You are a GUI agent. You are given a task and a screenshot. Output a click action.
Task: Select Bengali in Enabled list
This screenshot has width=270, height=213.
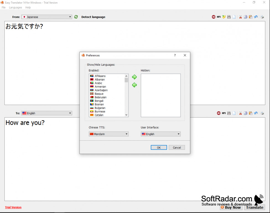pos(107,101)
